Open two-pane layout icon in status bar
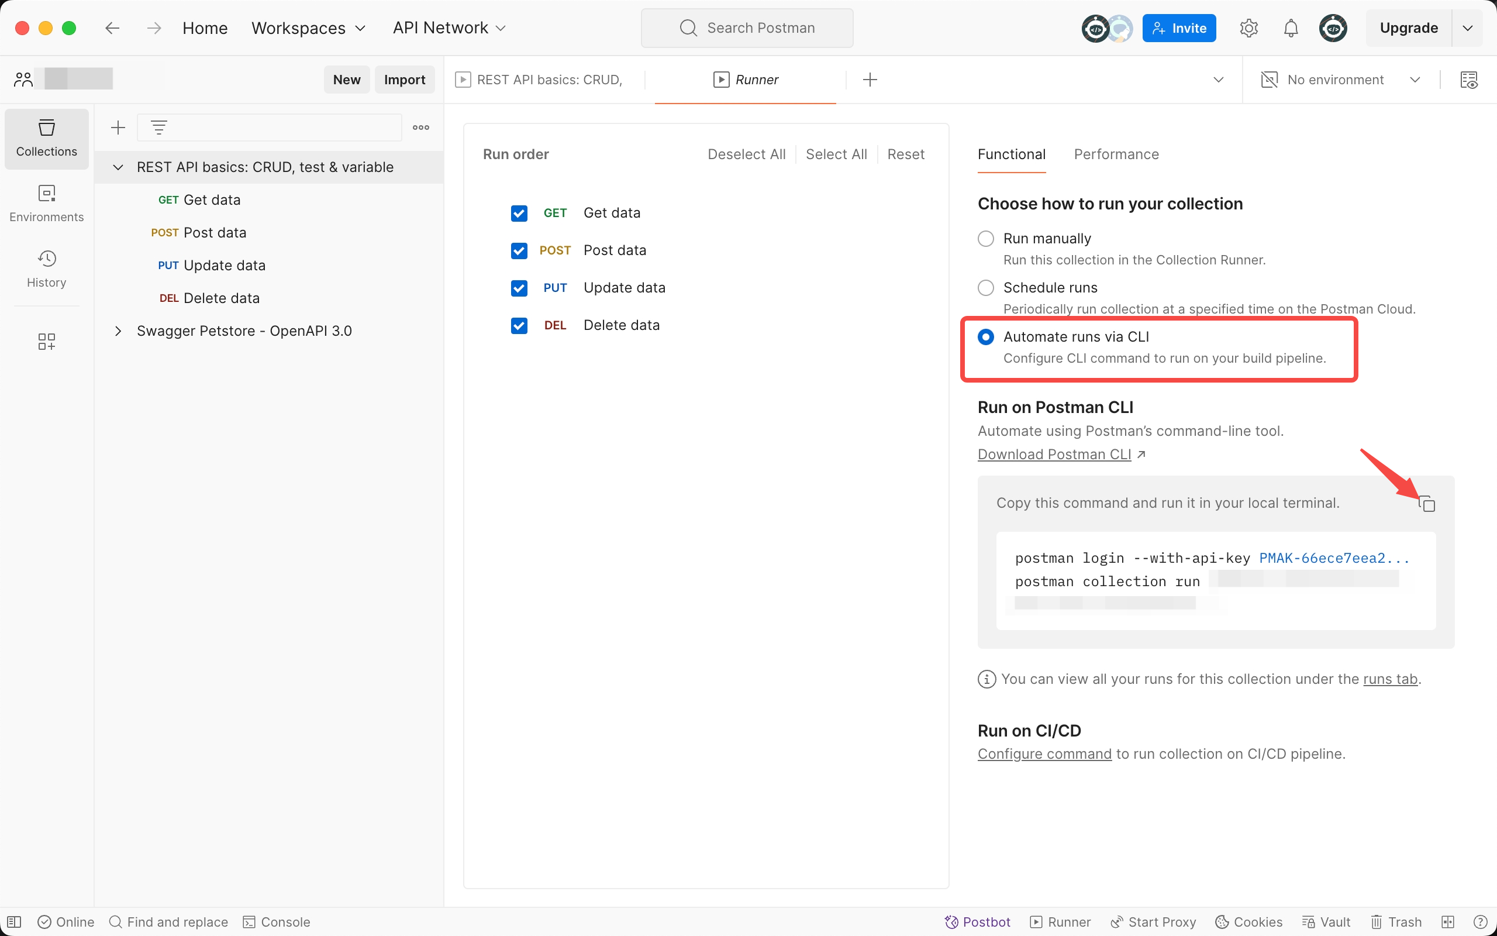The image size is (1497, 936). click(x=1447, y=922)
